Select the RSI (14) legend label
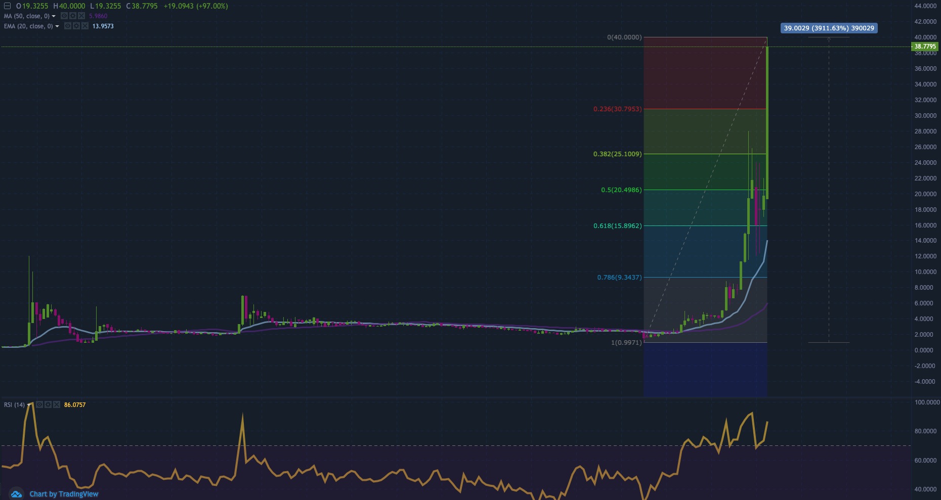Image resolution: width=941 pixels, height=500 pixels. click(14, 405)
